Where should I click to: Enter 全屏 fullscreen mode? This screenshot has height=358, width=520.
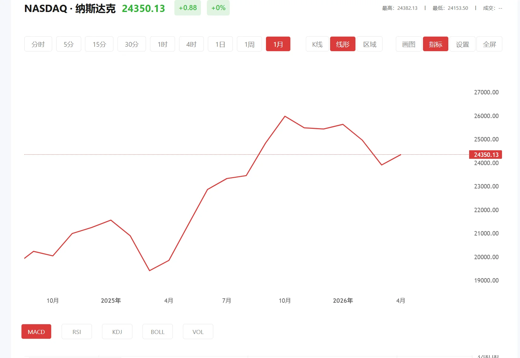[x=489, y=44]
